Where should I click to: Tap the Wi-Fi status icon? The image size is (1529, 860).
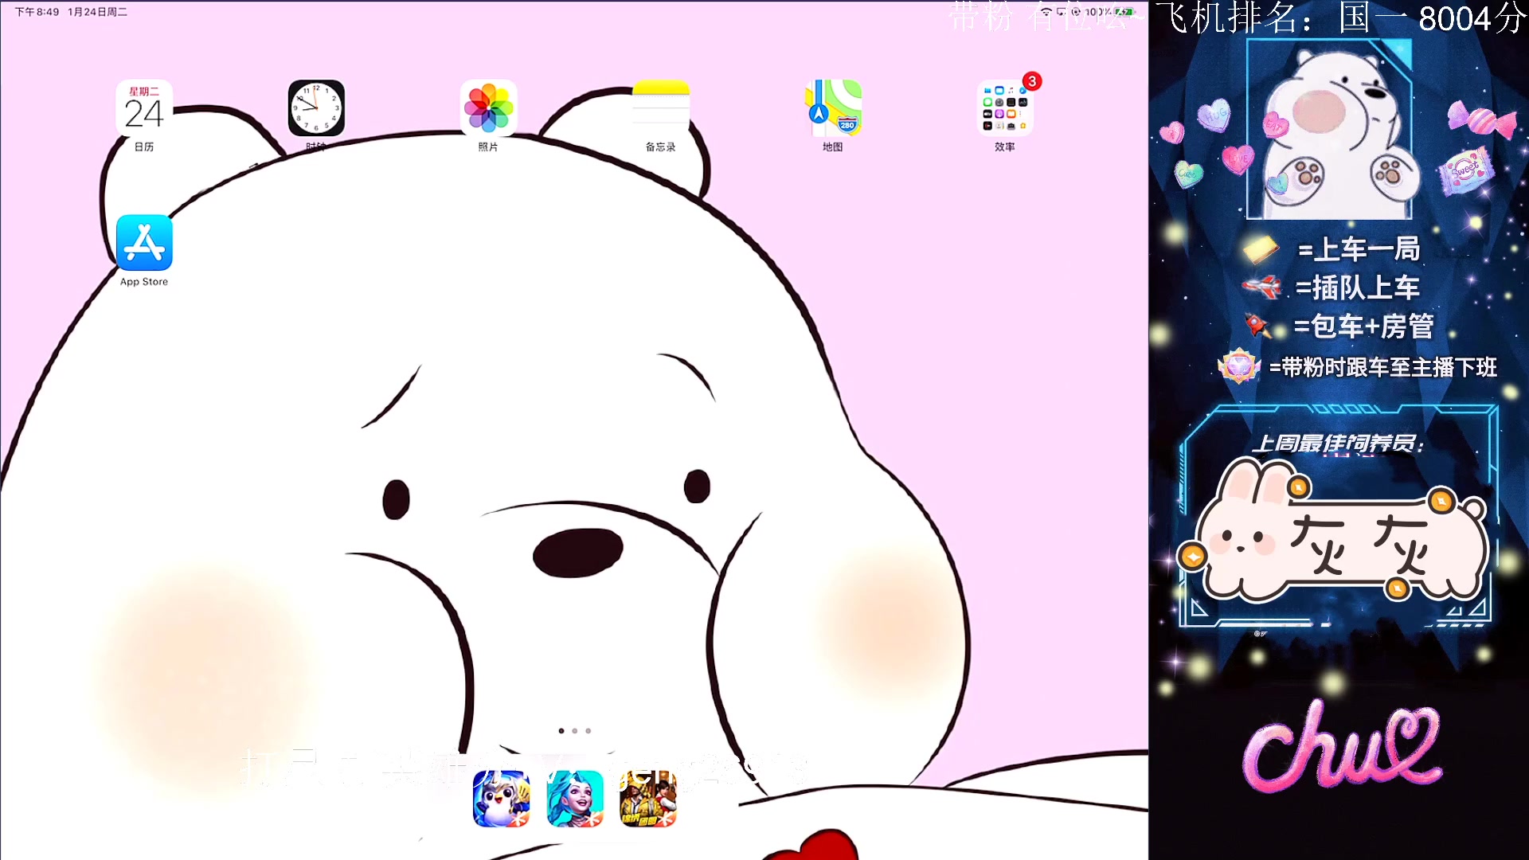pyautogui.click(x=1046, y=12)
